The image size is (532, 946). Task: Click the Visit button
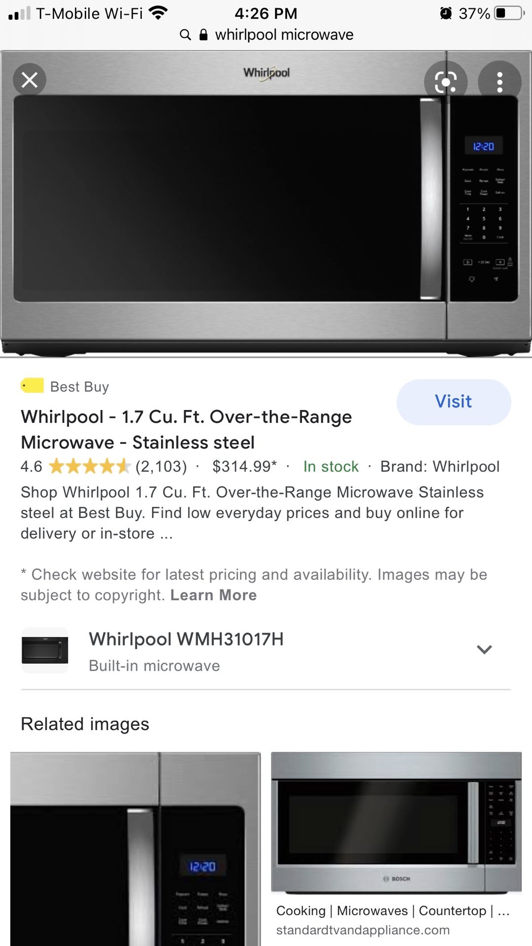(x=454, y=402)
